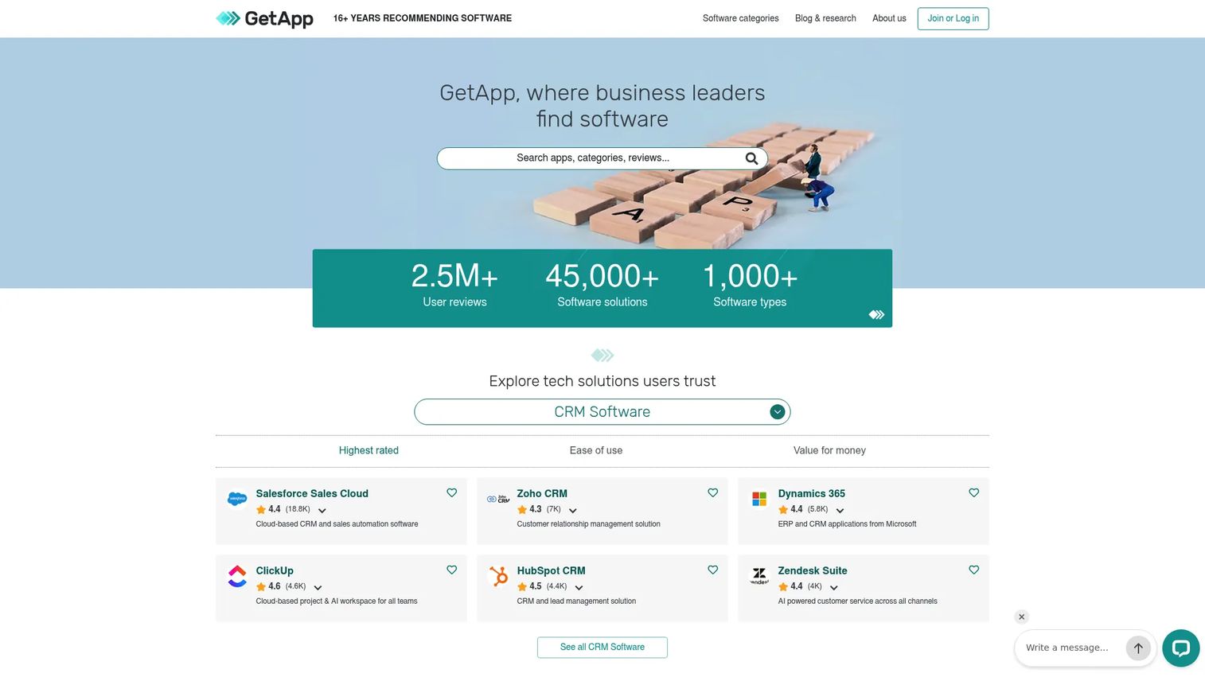Click the GetApp logo
The height and width of the screenshot is (677, 1205).
coord(264,18)
